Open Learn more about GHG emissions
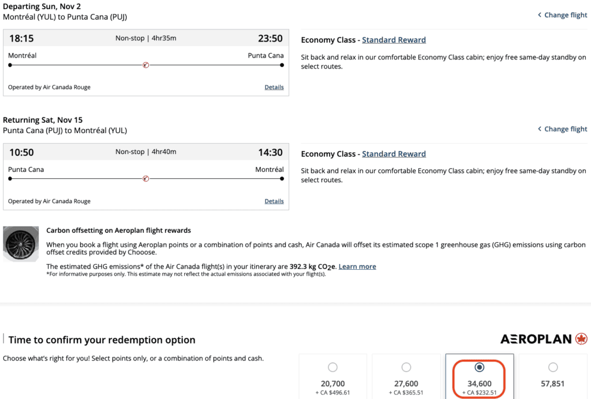Screen dimensions: 591x399 357,266
